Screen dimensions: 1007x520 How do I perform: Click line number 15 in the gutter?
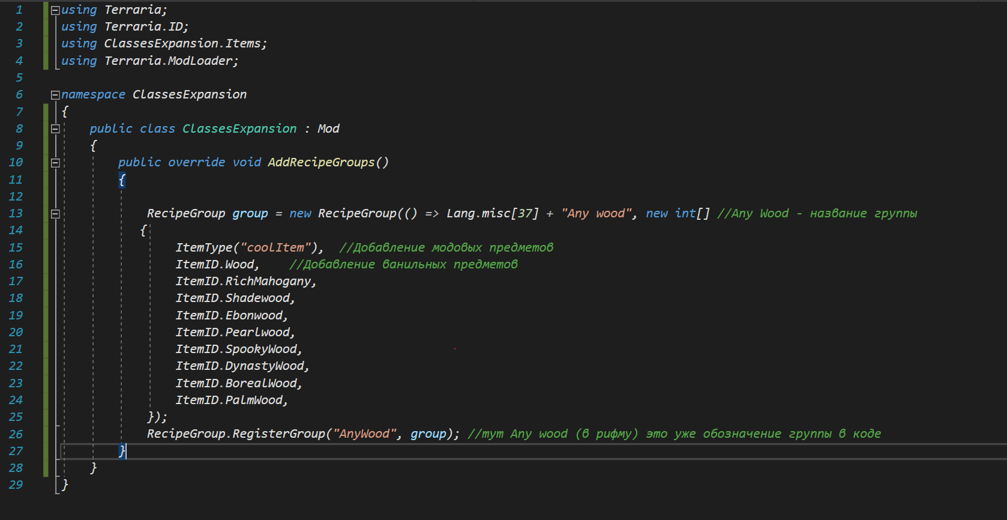point(16,247)
